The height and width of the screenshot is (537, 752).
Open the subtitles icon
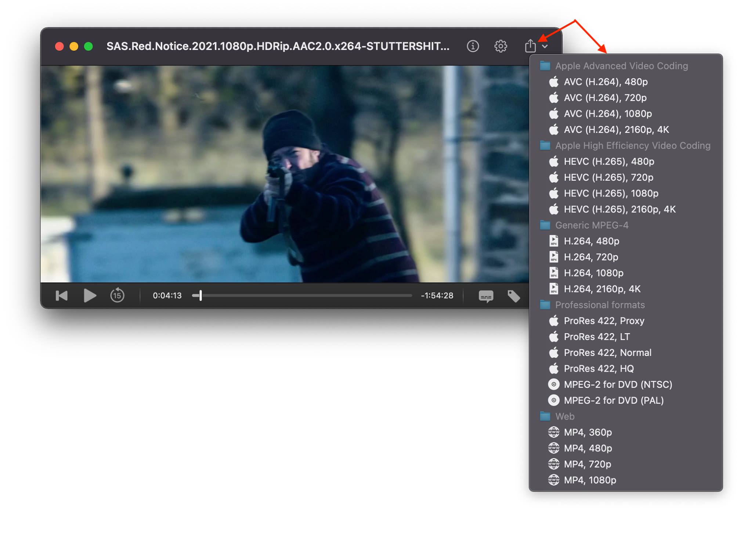pos(486,296)
